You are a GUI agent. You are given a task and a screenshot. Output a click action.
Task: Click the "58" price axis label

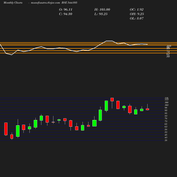tap(166, 130)
